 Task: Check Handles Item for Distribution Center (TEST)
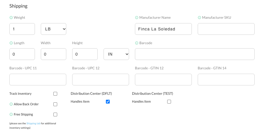pyautogui.click(x=169, y=101)
